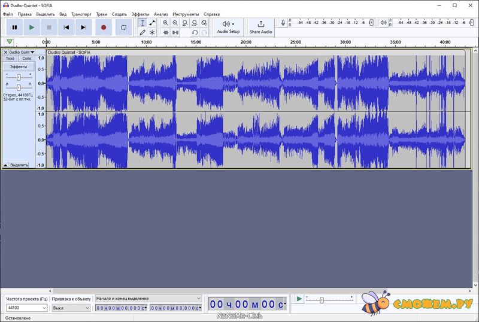The width and height of the screenshot is (479, 322).
Task: Click the track gain slider
Action: (19, 77)
